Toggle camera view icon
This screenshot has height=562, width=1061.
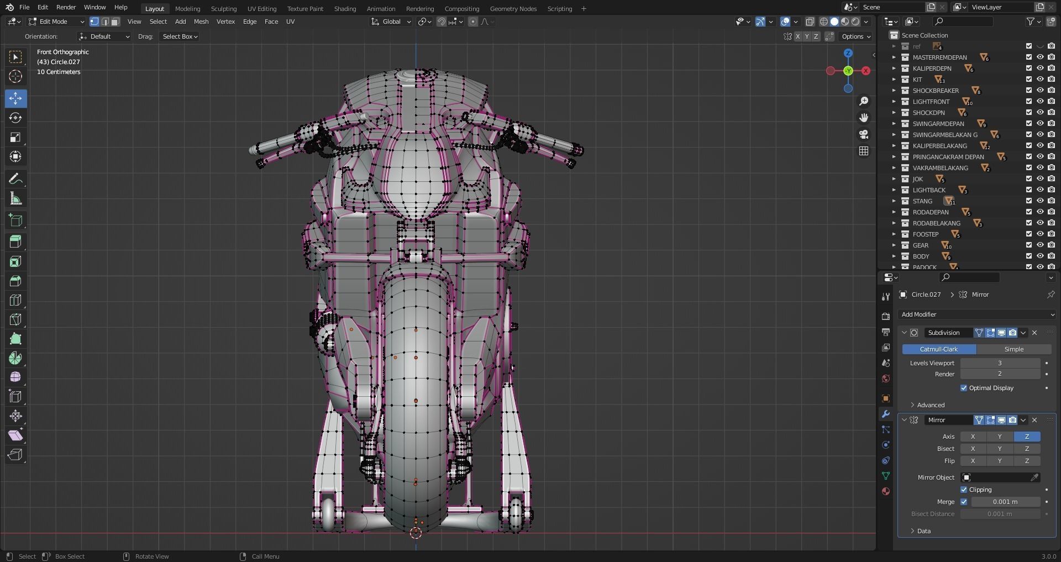pyautogui.click(x=864, y=134)
